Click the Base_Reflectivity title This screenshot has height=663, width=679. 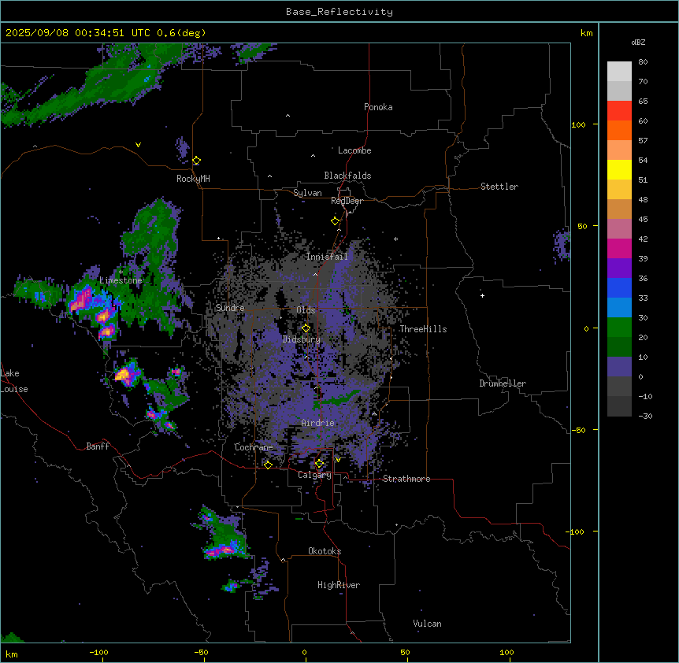(339, 12)
